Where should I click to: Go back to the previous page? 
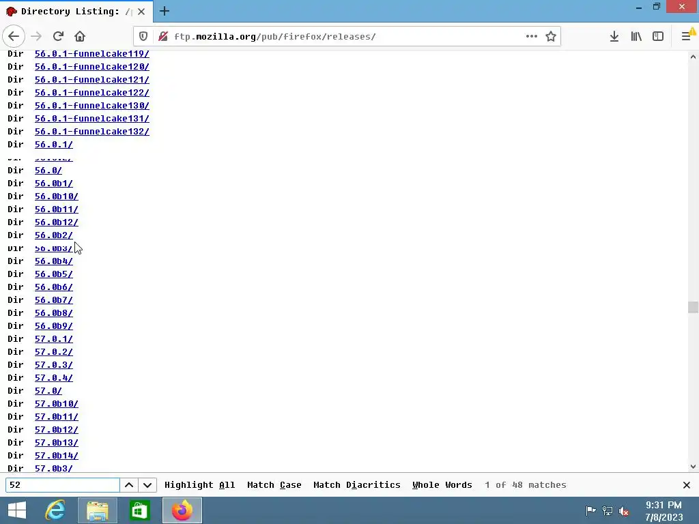14,36
